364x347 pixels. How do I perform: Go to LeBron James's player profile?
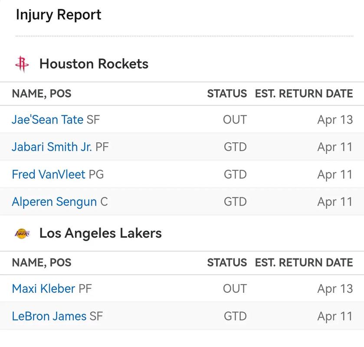click(x=49, y=316)
